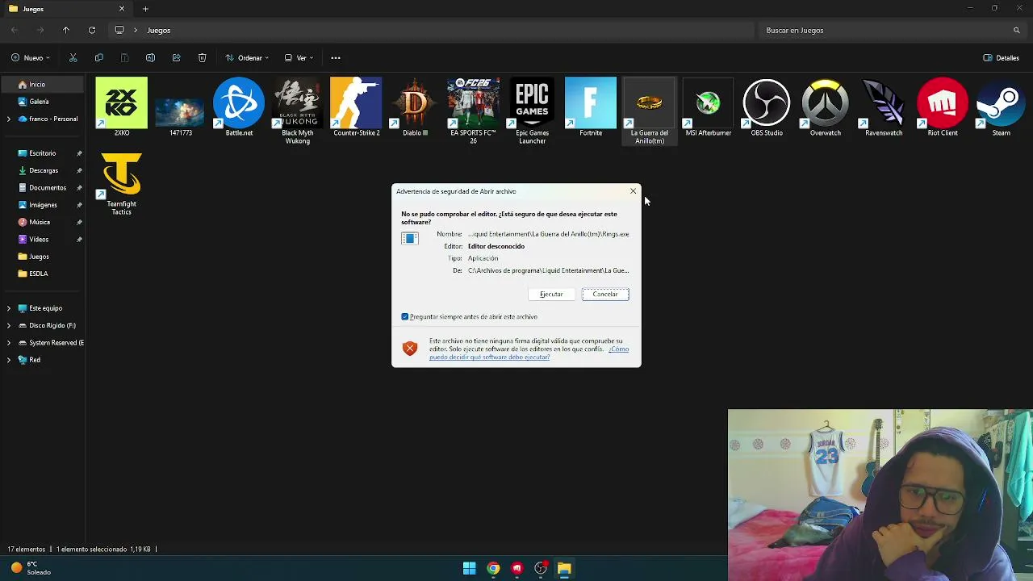Select the Fortnite shortcut
Image resolution: width=1033 pixels, height=581 pixels.
click(591, 107)
